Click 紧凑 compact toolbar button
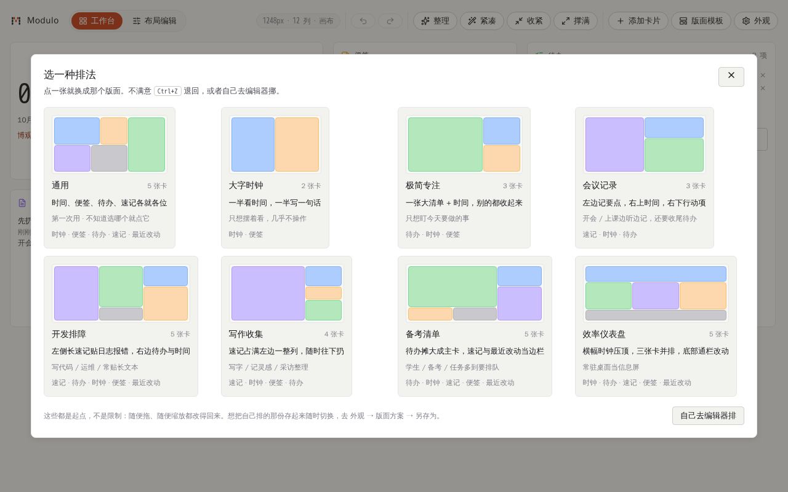Image resolution: width=788 pixels, height=492 pixels. (482, 21)
